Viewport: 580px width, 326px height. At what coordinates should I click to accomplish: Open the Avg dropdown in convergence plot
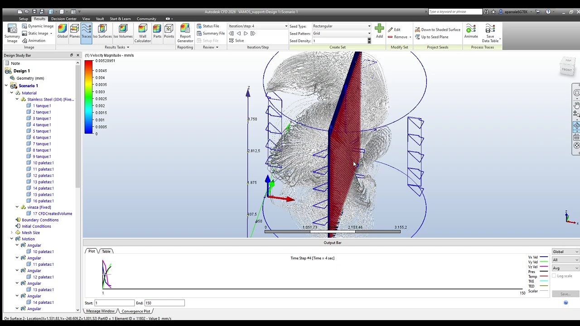pyautogui.click(x=565, y=268)
